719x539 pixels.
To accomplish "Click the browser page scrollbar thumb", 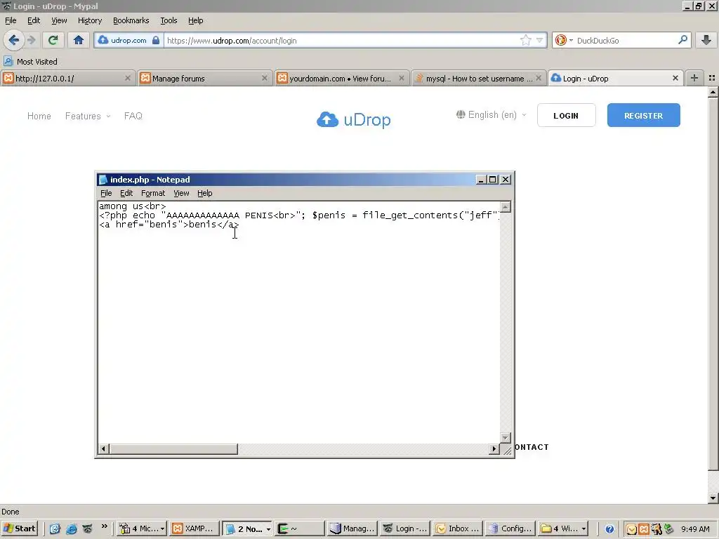I will click(x=713, y=284).
